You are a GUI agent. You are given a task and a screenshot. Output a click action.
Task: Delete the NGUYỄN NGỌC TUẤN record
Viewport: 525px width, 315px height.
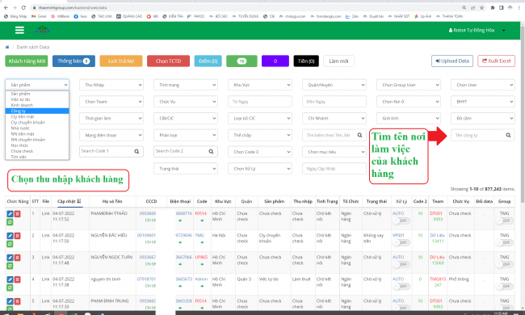[x=18, y=258]
